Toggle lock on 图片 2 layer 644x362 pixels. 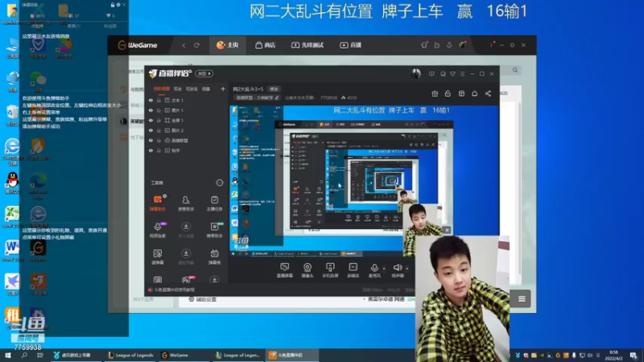(159, 130)
